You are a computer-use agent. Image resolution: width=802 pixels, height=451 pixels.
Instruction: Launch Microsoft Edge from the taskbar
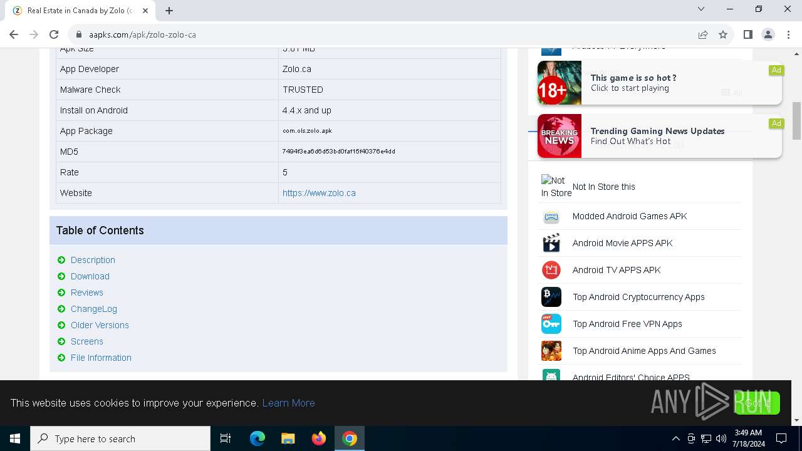258,438
